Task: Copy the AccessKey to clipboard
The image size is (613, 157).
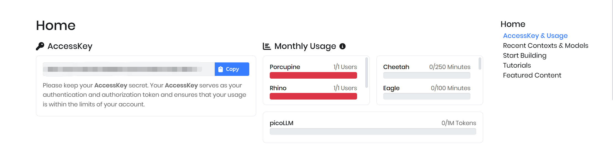Action: click(x=232, y=69)
